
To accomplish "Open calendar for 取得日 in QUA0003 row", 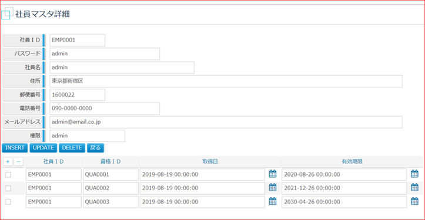I will [x=272, y=201].
